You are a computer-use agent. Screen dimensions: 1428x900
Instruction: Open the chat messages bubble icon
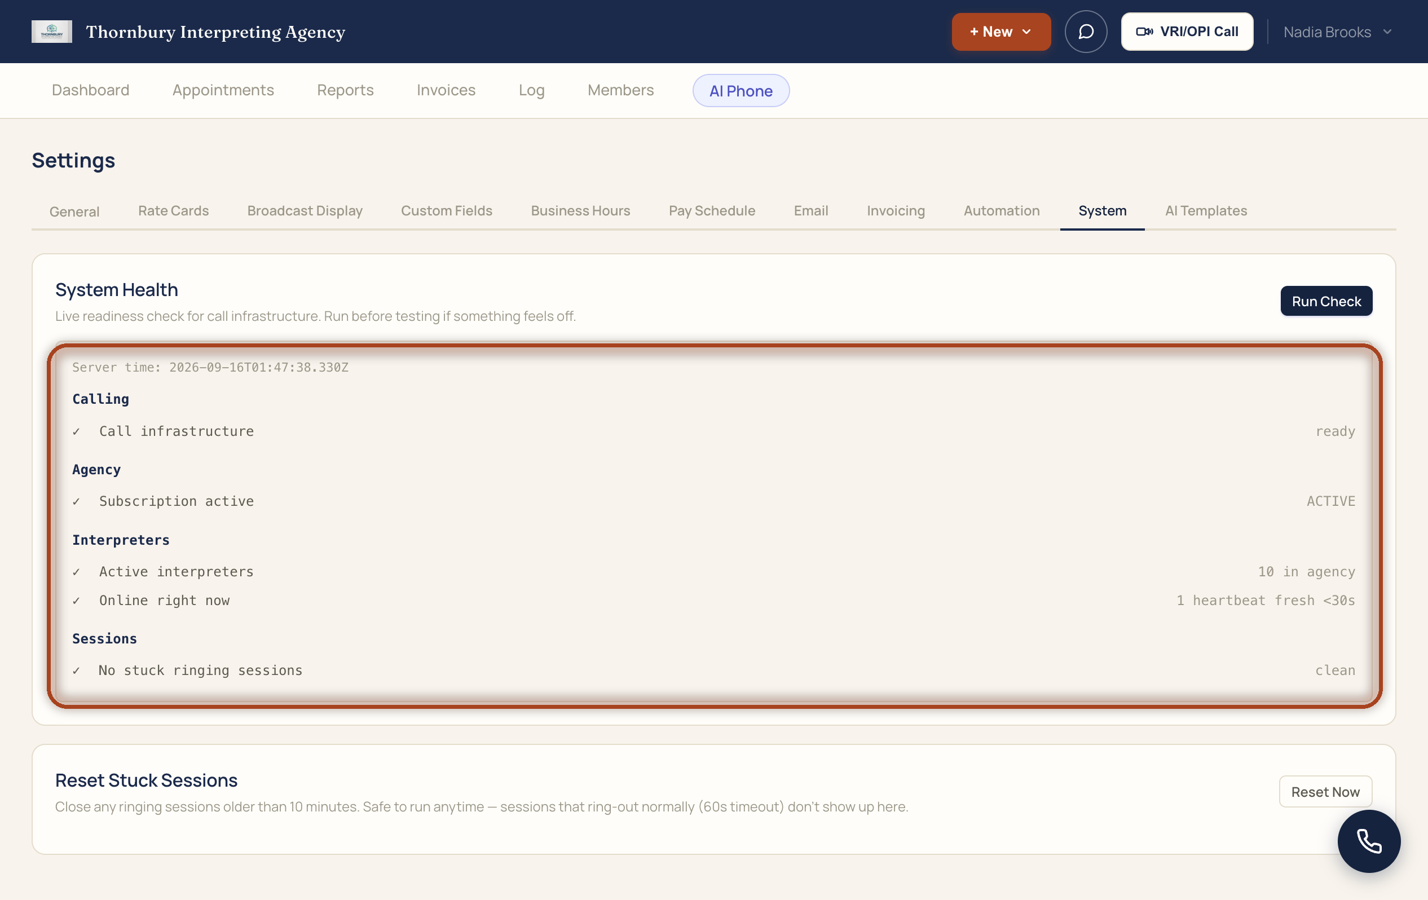1086,32
